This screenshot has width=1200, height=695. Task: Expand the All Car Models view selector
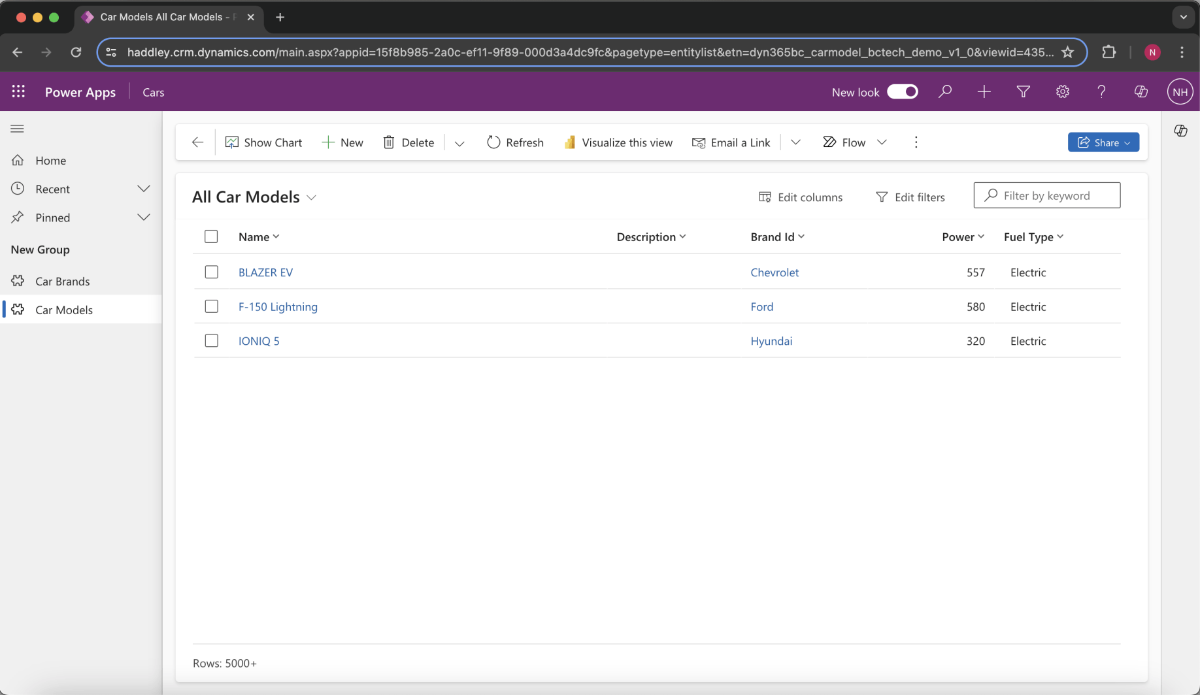pyautogui.click(x=312, y=197)
